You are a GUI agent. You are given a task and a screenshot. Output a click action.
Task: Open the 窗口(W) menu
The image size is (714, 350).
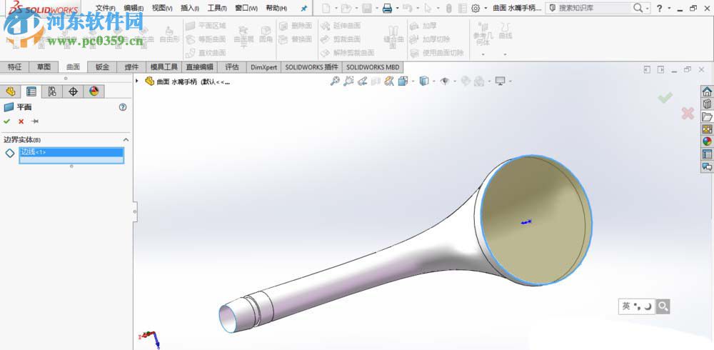pos(246,8)
